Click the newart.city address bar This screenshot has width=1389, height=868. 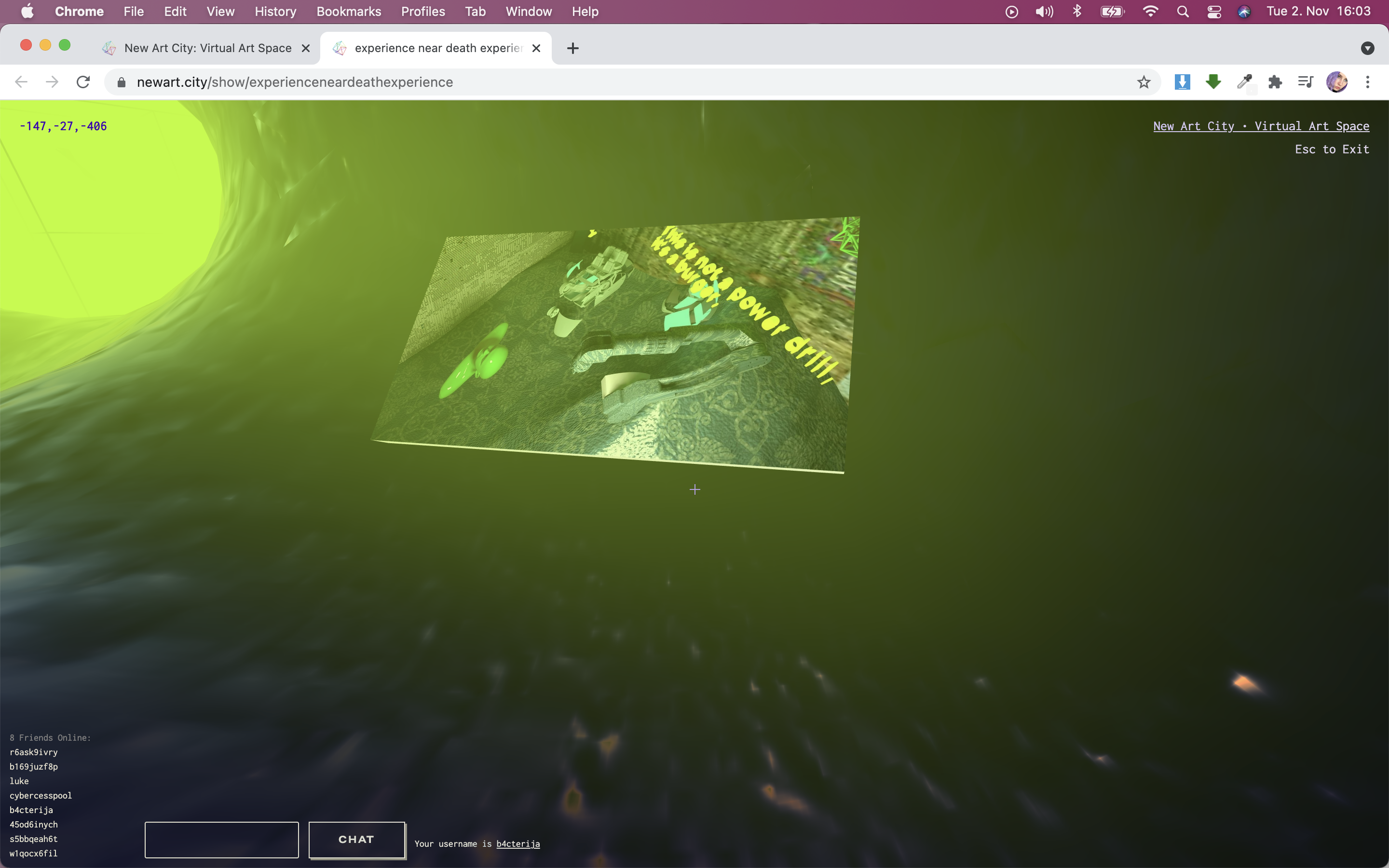[x=631, y=82]
